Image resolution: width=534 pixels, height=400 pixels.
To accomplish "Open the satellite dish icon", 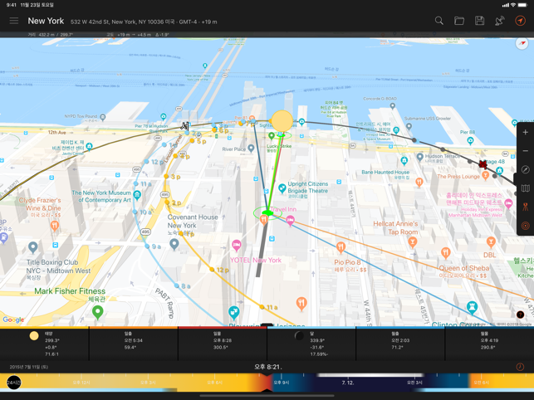I will click(x=500, y=21).
